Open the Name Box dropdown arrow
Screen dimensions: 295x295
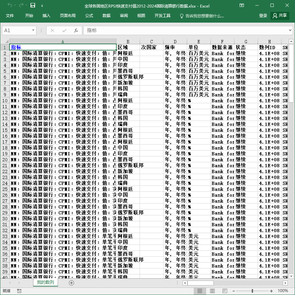pos(33,30)
